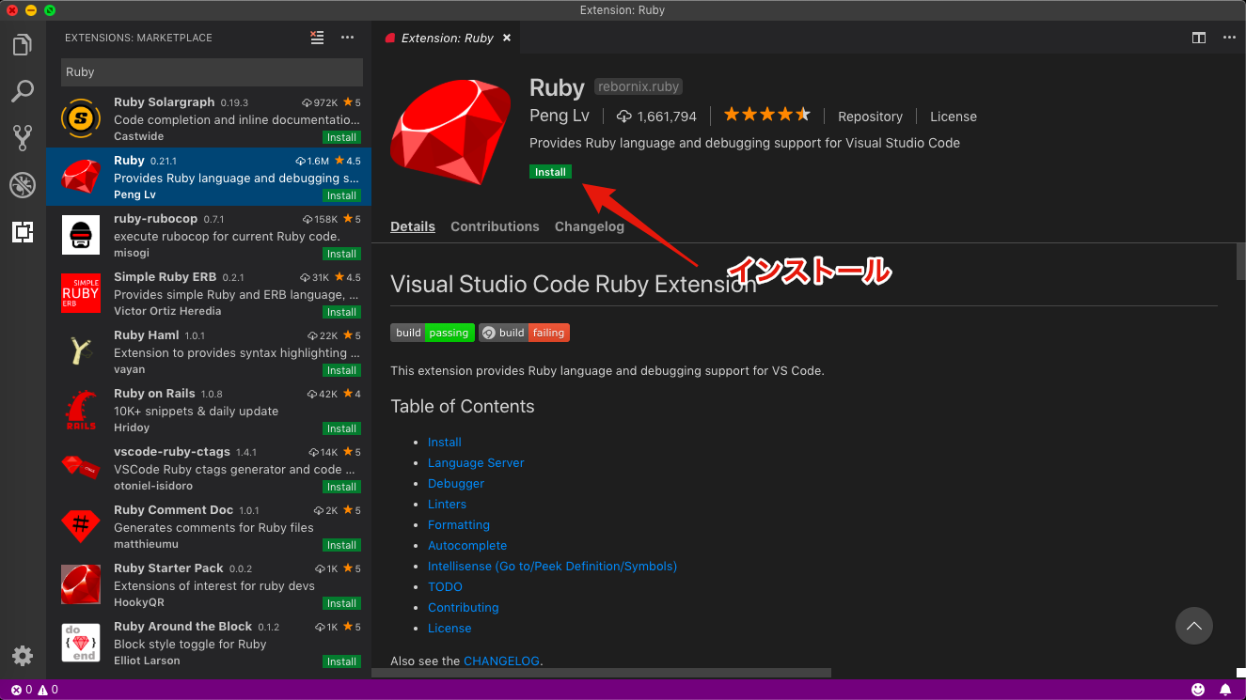Open the Debug view in activity bar
Image resolution: width=1246 pixels, height=700 pixels.
pyautogui.click(x=23, y=184)
